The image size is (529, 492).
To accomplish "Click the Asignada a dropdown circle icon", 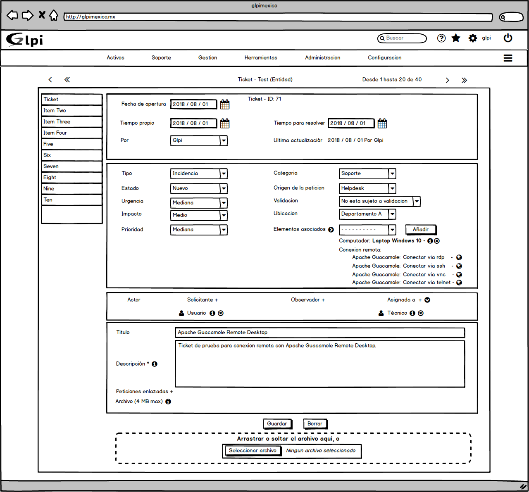I will tap(427, 300).
